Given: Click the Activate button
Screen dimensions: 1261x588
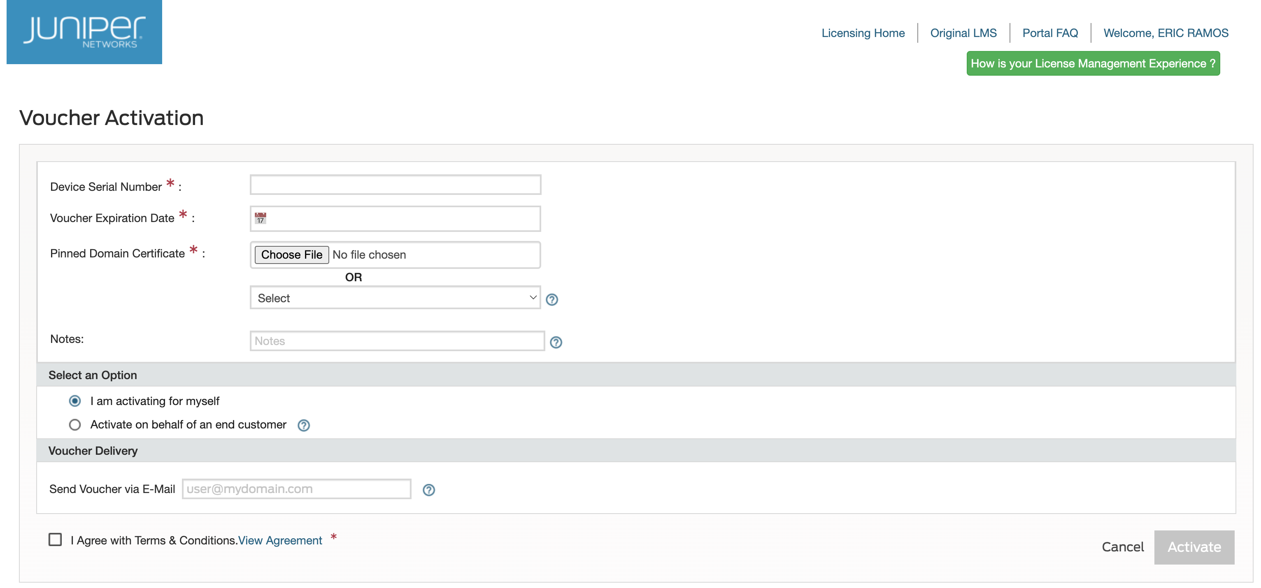Looking at the screenshot, I should tap(1194, 547).
